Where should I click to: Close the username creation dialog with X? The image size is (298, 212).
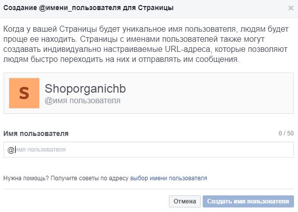point(291,8)
